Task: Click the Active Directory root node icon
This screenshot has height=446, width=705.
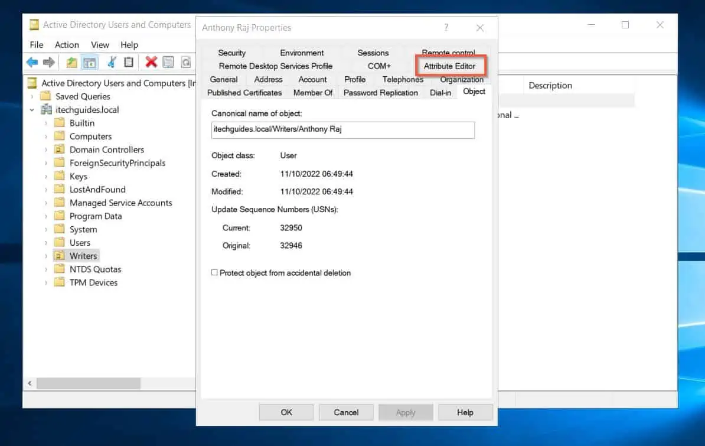Action: pyautogui.click(x=32, y=83)
